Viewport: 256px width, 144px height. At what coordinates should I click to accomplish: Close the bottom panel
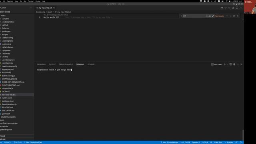tap(241, 64)
